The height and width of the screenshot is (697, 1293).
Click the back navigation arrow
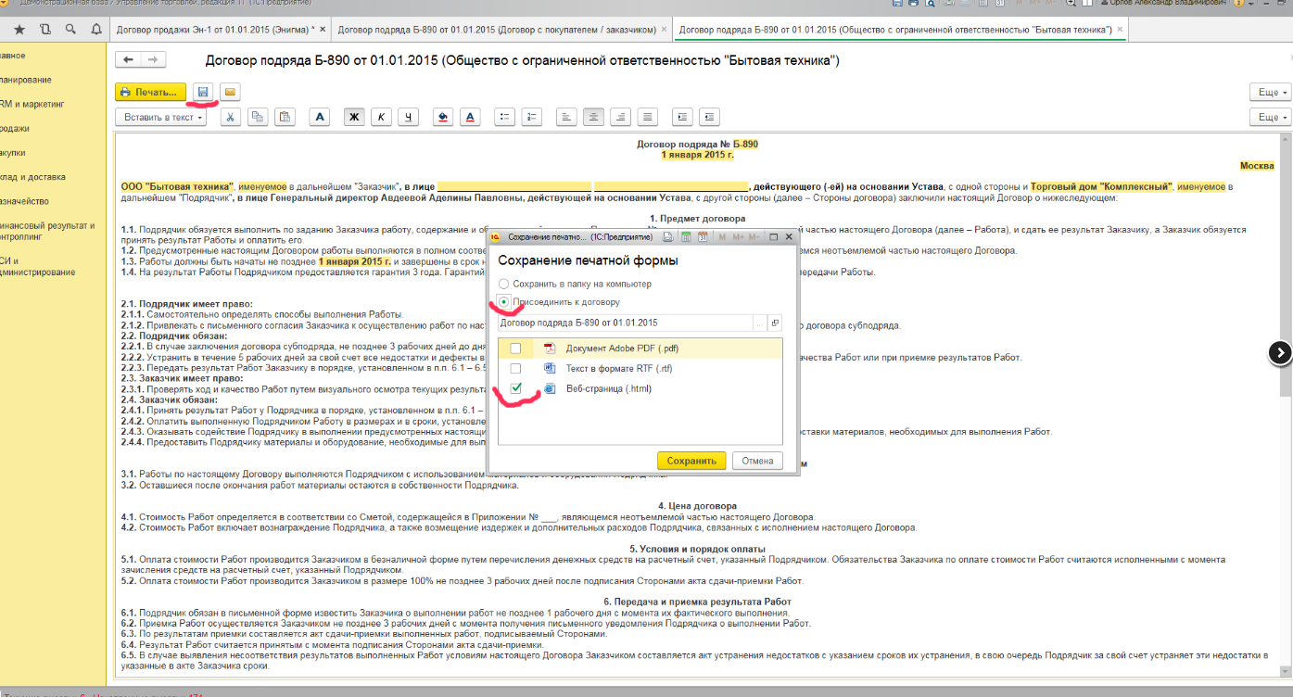pyautogui.click(x=128, y=60)
